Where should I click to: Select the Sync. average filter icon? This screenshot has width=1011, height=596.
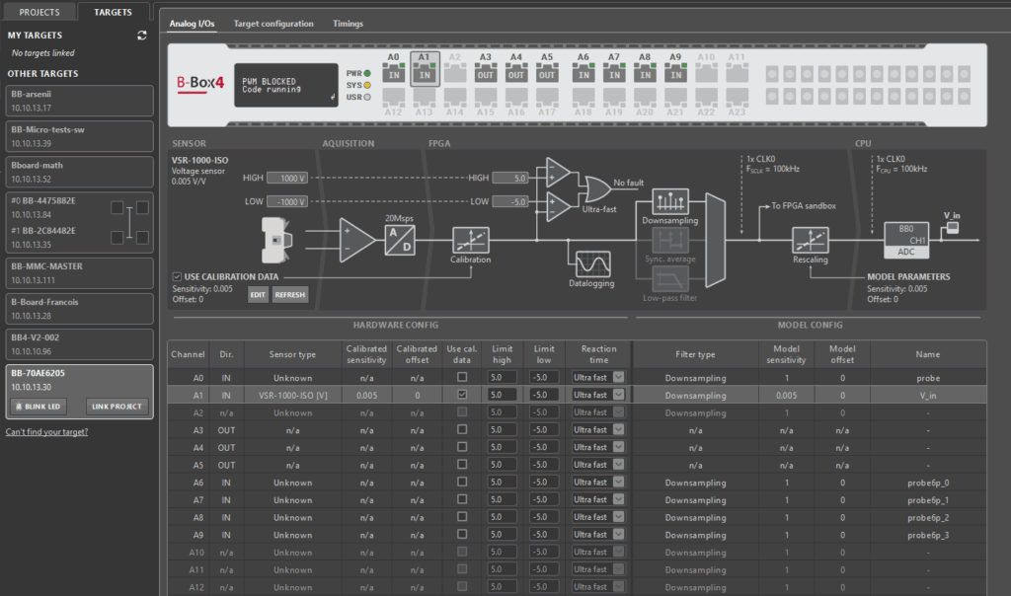(x=670, y=240)
